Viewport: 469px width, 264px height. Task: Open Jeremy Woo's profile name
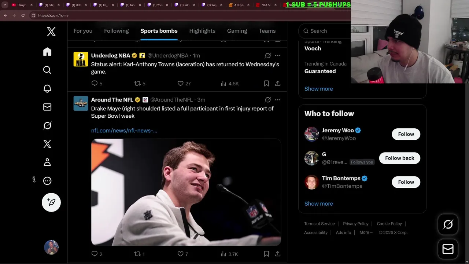tap(338, 130)
